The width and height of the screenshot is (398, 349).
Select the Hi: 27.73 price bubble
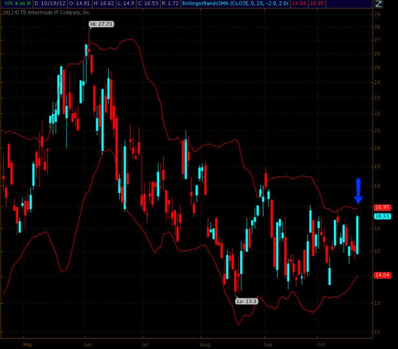[x=100, y=24]
